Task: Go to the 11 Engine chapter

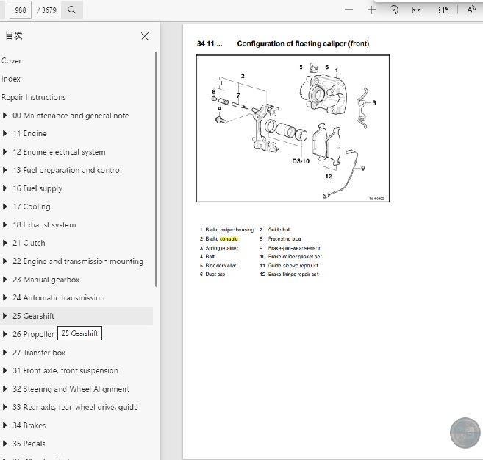Action: pyautogui.click(x=29, y=133)
